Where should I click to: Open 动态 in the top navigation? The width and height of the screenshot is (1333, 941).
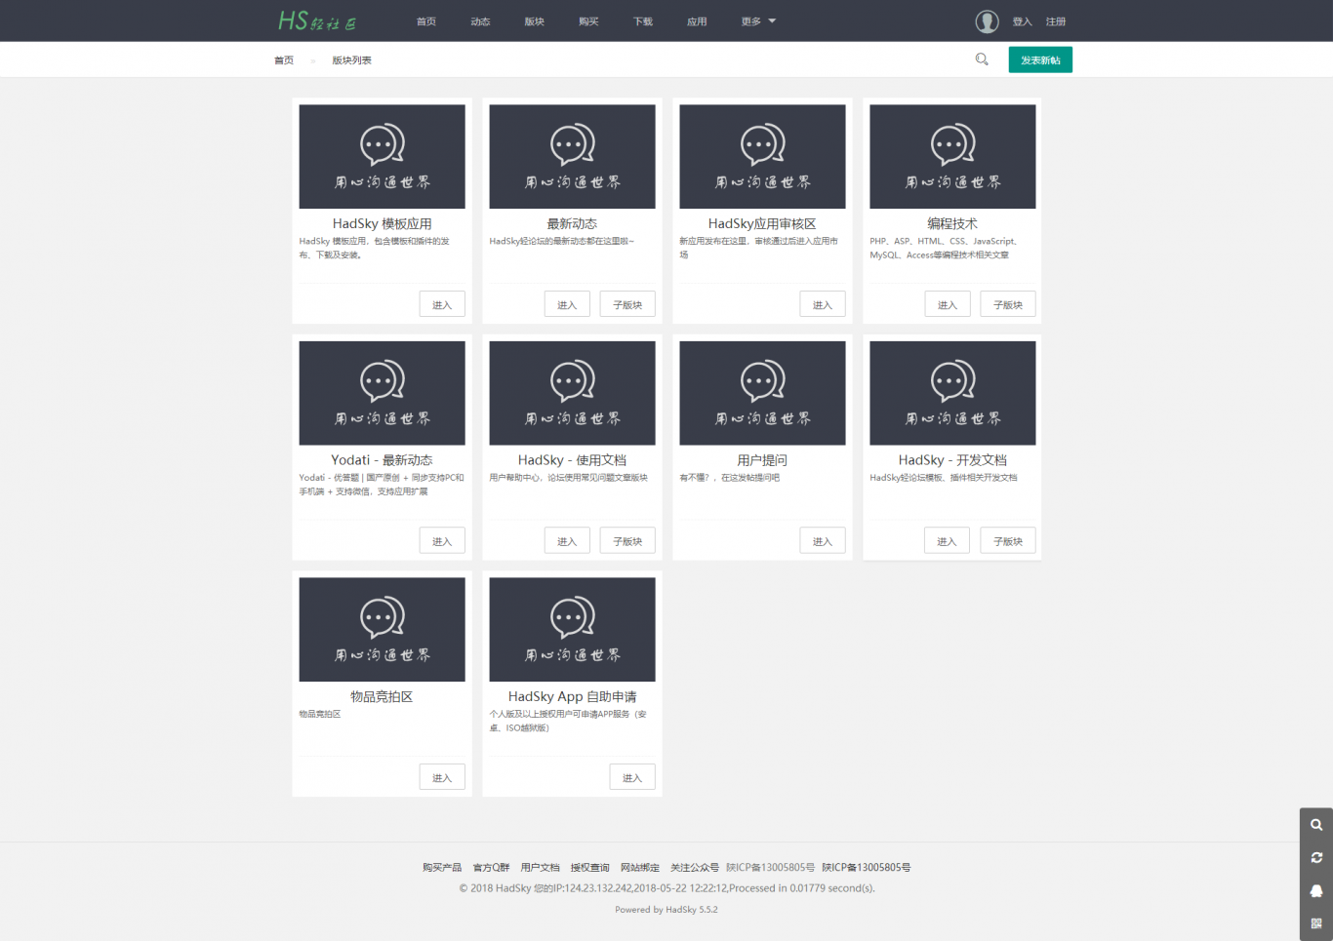(480, 21)
